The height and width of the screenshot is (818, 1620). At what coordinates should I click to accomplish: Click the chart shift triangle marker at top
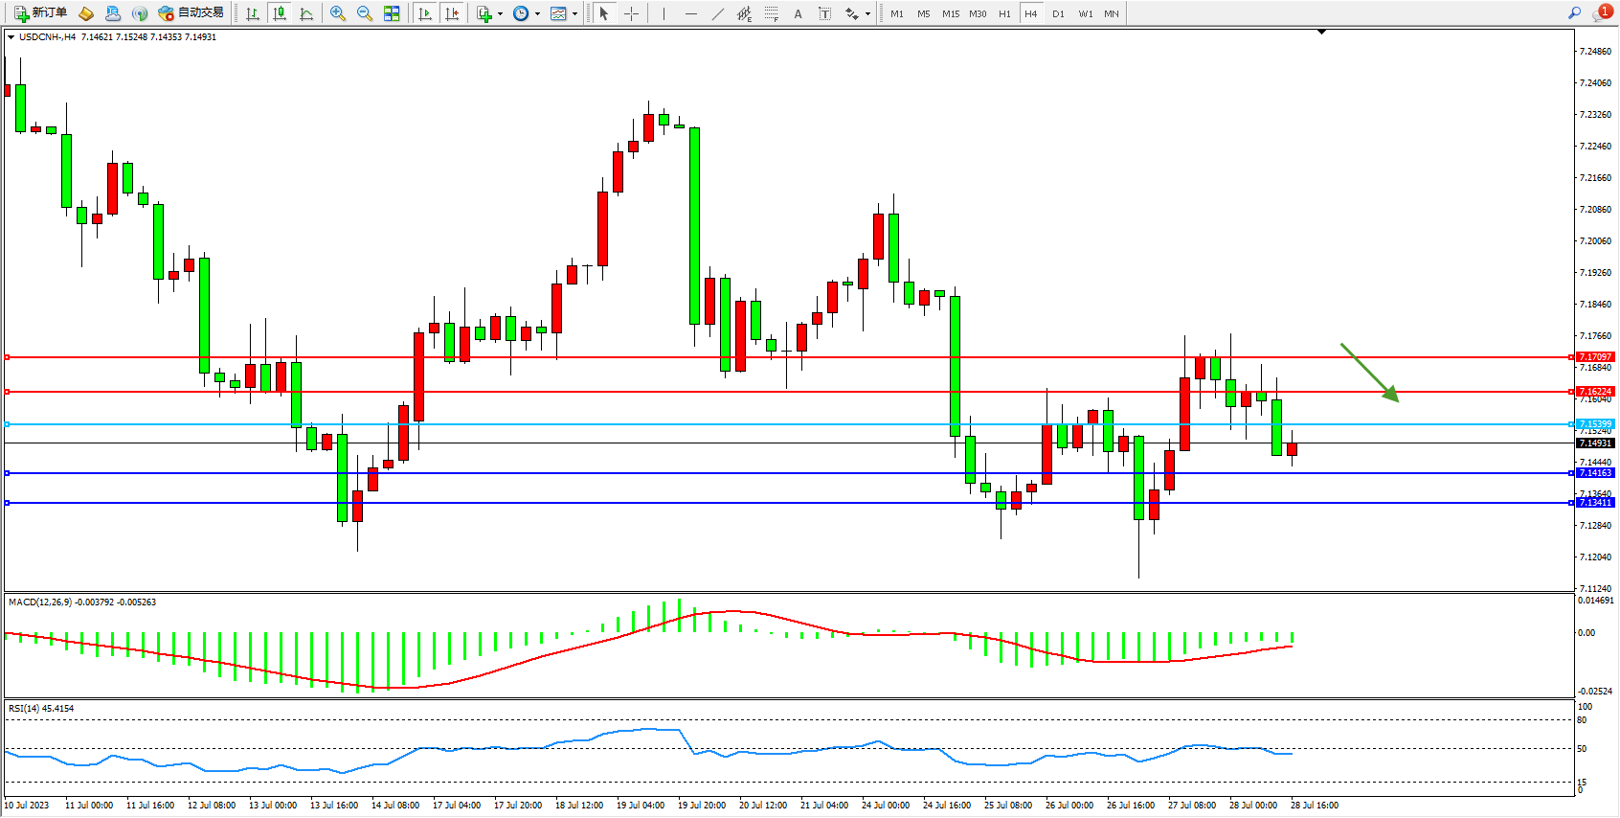coord(1321,32)
